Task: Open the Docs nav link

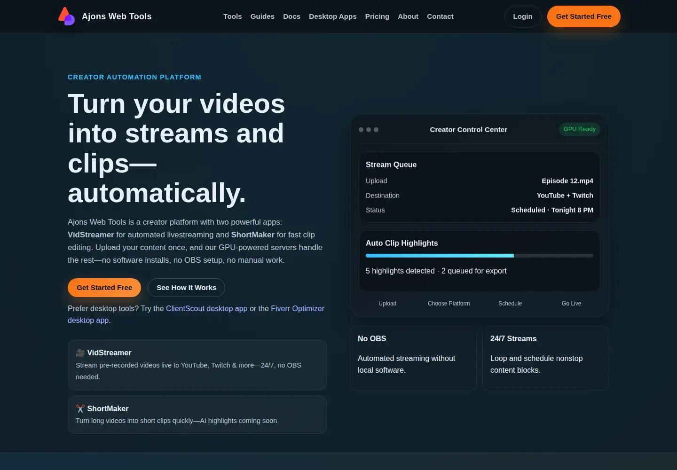Action: (291, 16)
